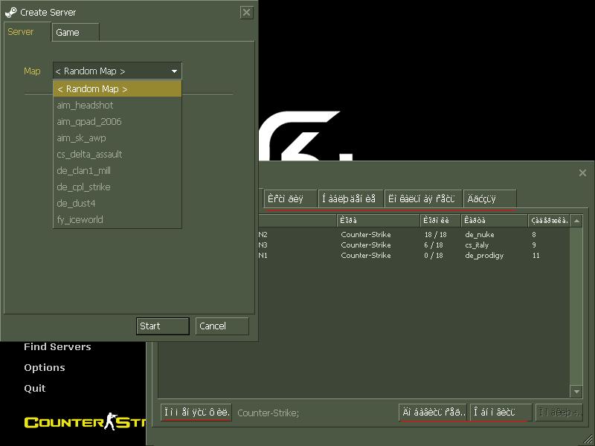
Task: Click the server list vertical scrollbar track
Action: point(576,306)
